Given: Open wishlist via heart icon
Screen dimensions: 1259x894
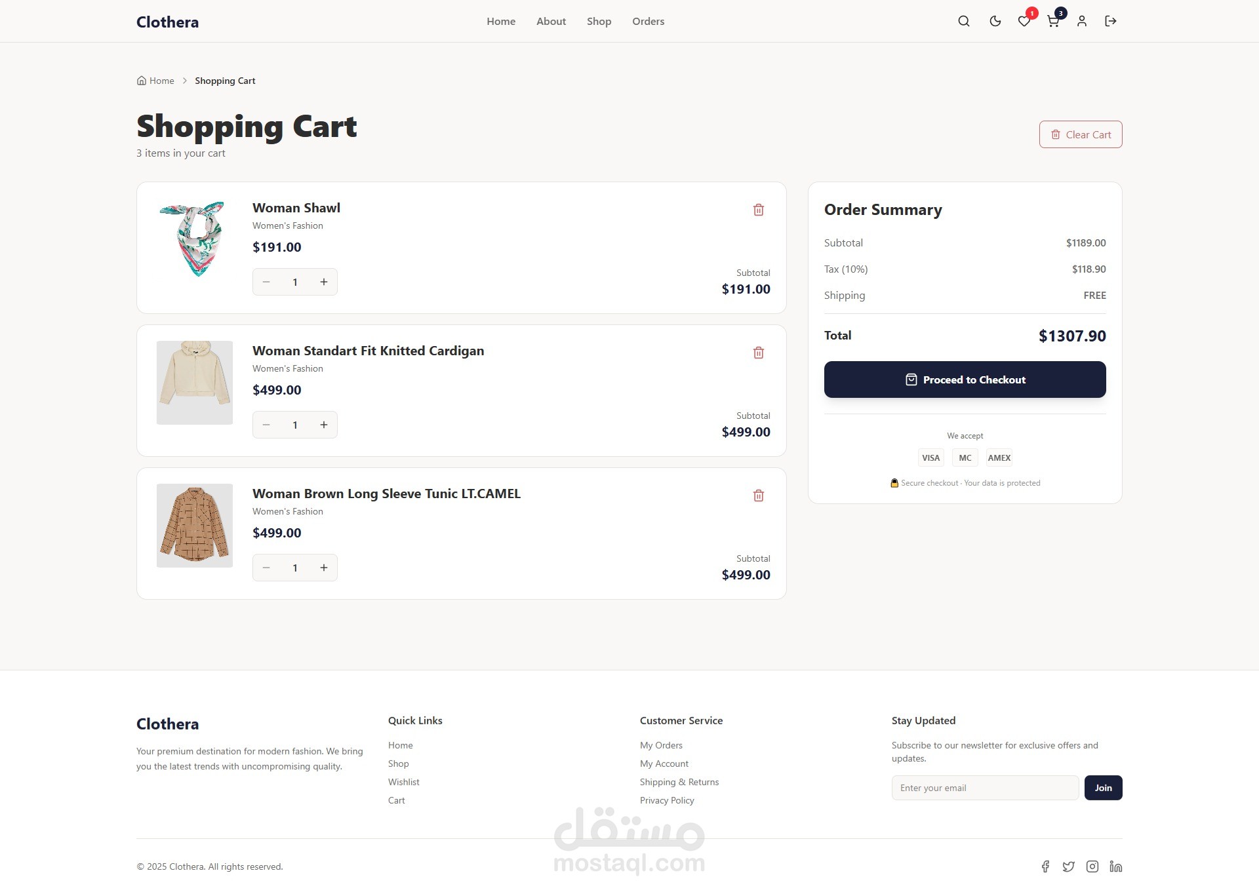Looking at the screenshot, I should (x=1024, y=22).
